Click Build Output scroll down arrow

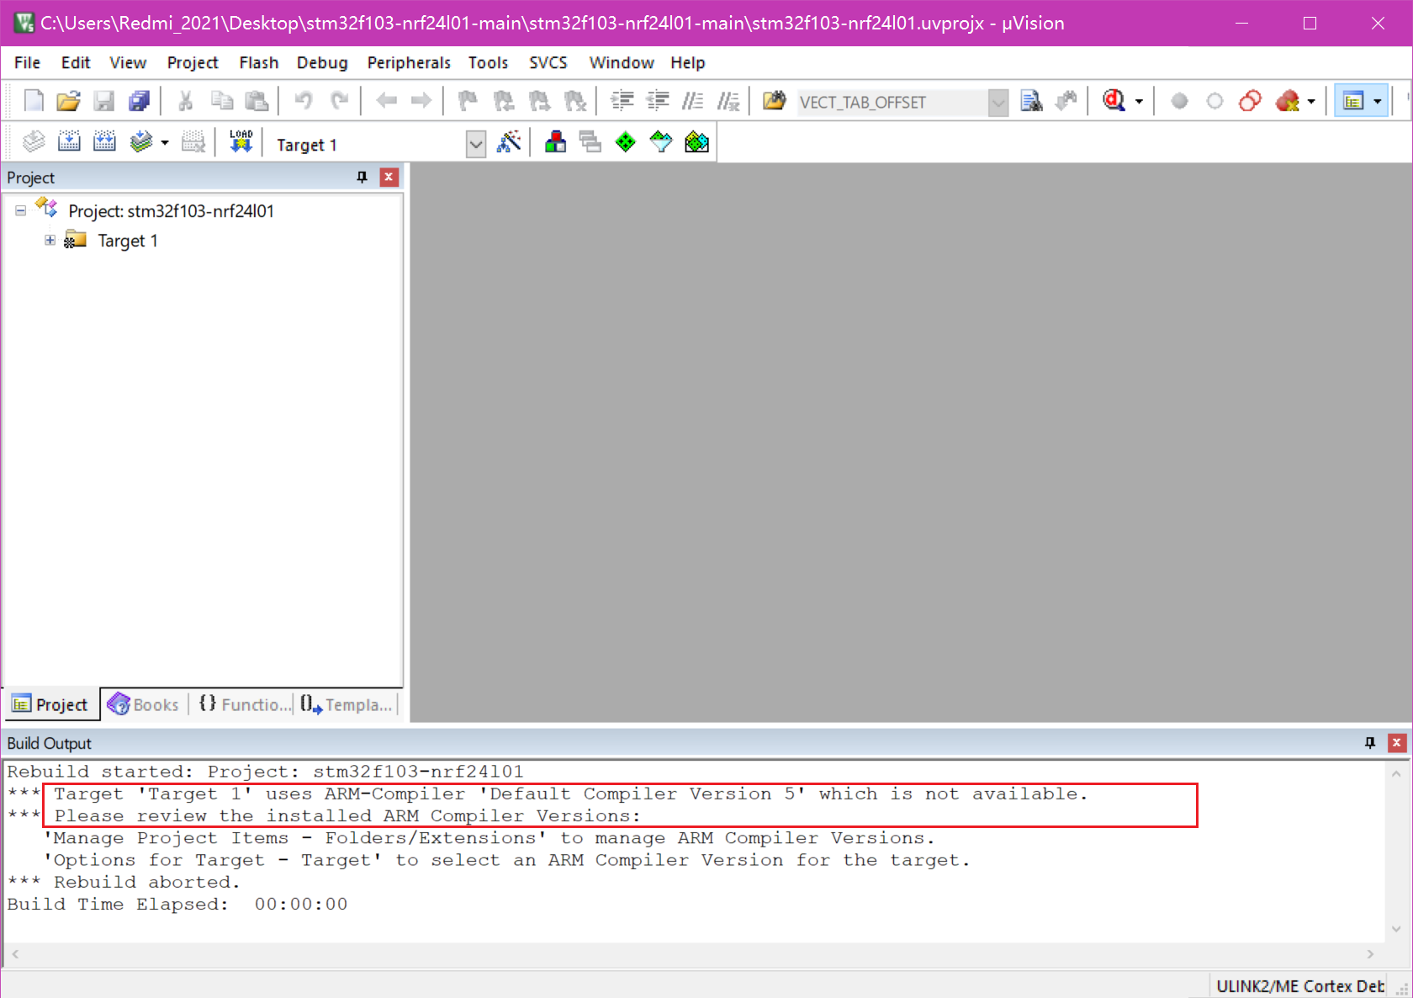(1396, 929)
